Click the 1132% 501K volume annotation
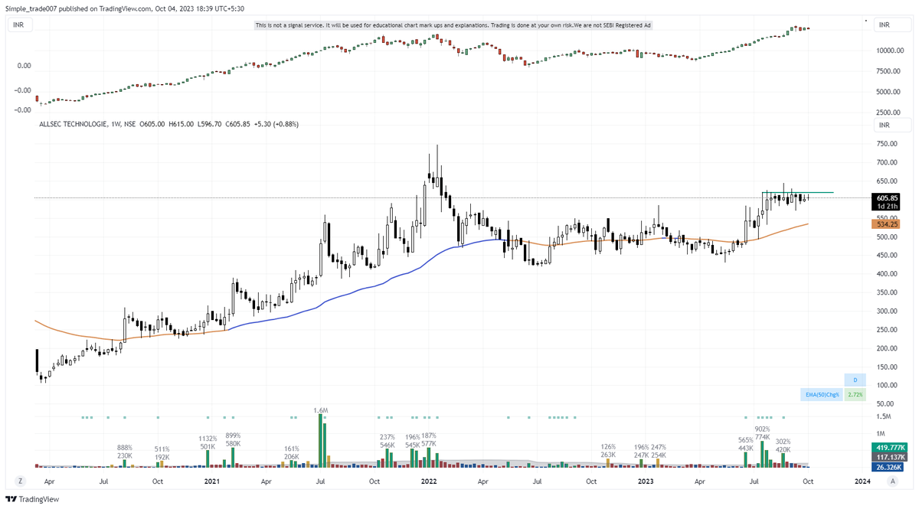Image resolution: width=919 pixels, height=509 pixels. tap(208, 442)
